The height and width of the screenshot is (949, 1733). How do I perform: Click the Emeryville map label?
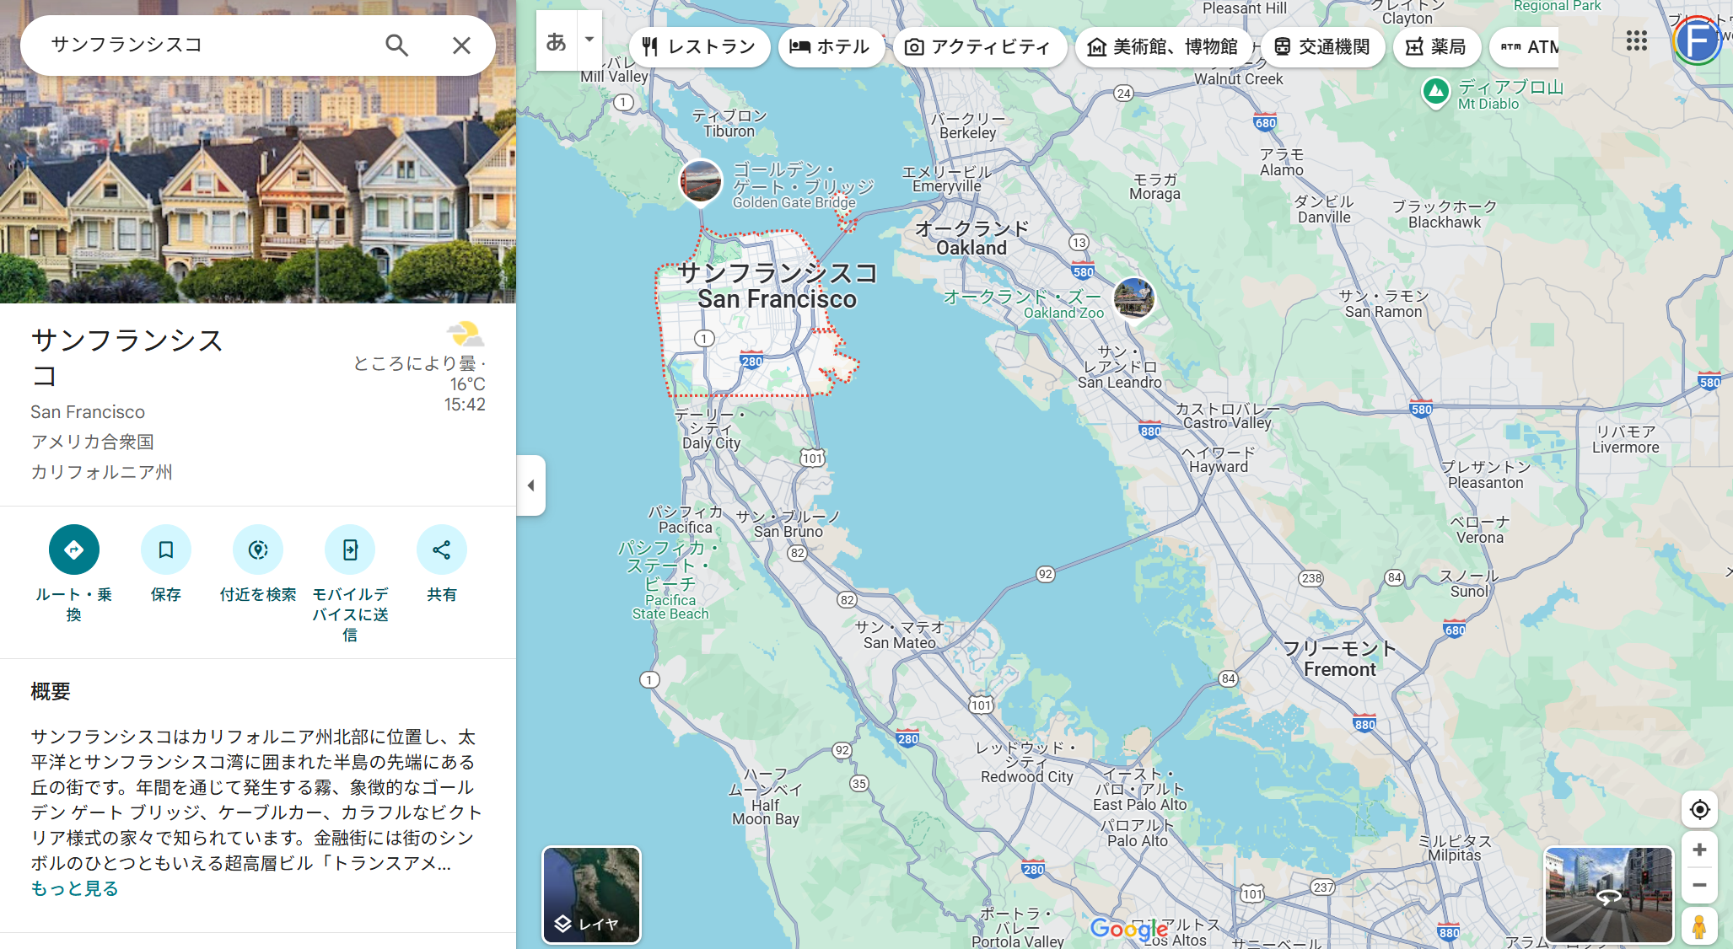coord(946,179)
